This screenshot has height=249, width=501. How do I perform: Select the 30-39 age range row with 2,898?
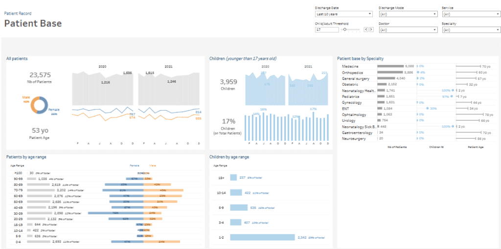[105, 213]
